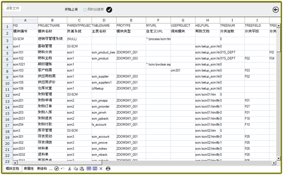Click the confirm upload checkmark icon at top
The width and height of the screenshot is (283, 175).
point(109,10)
